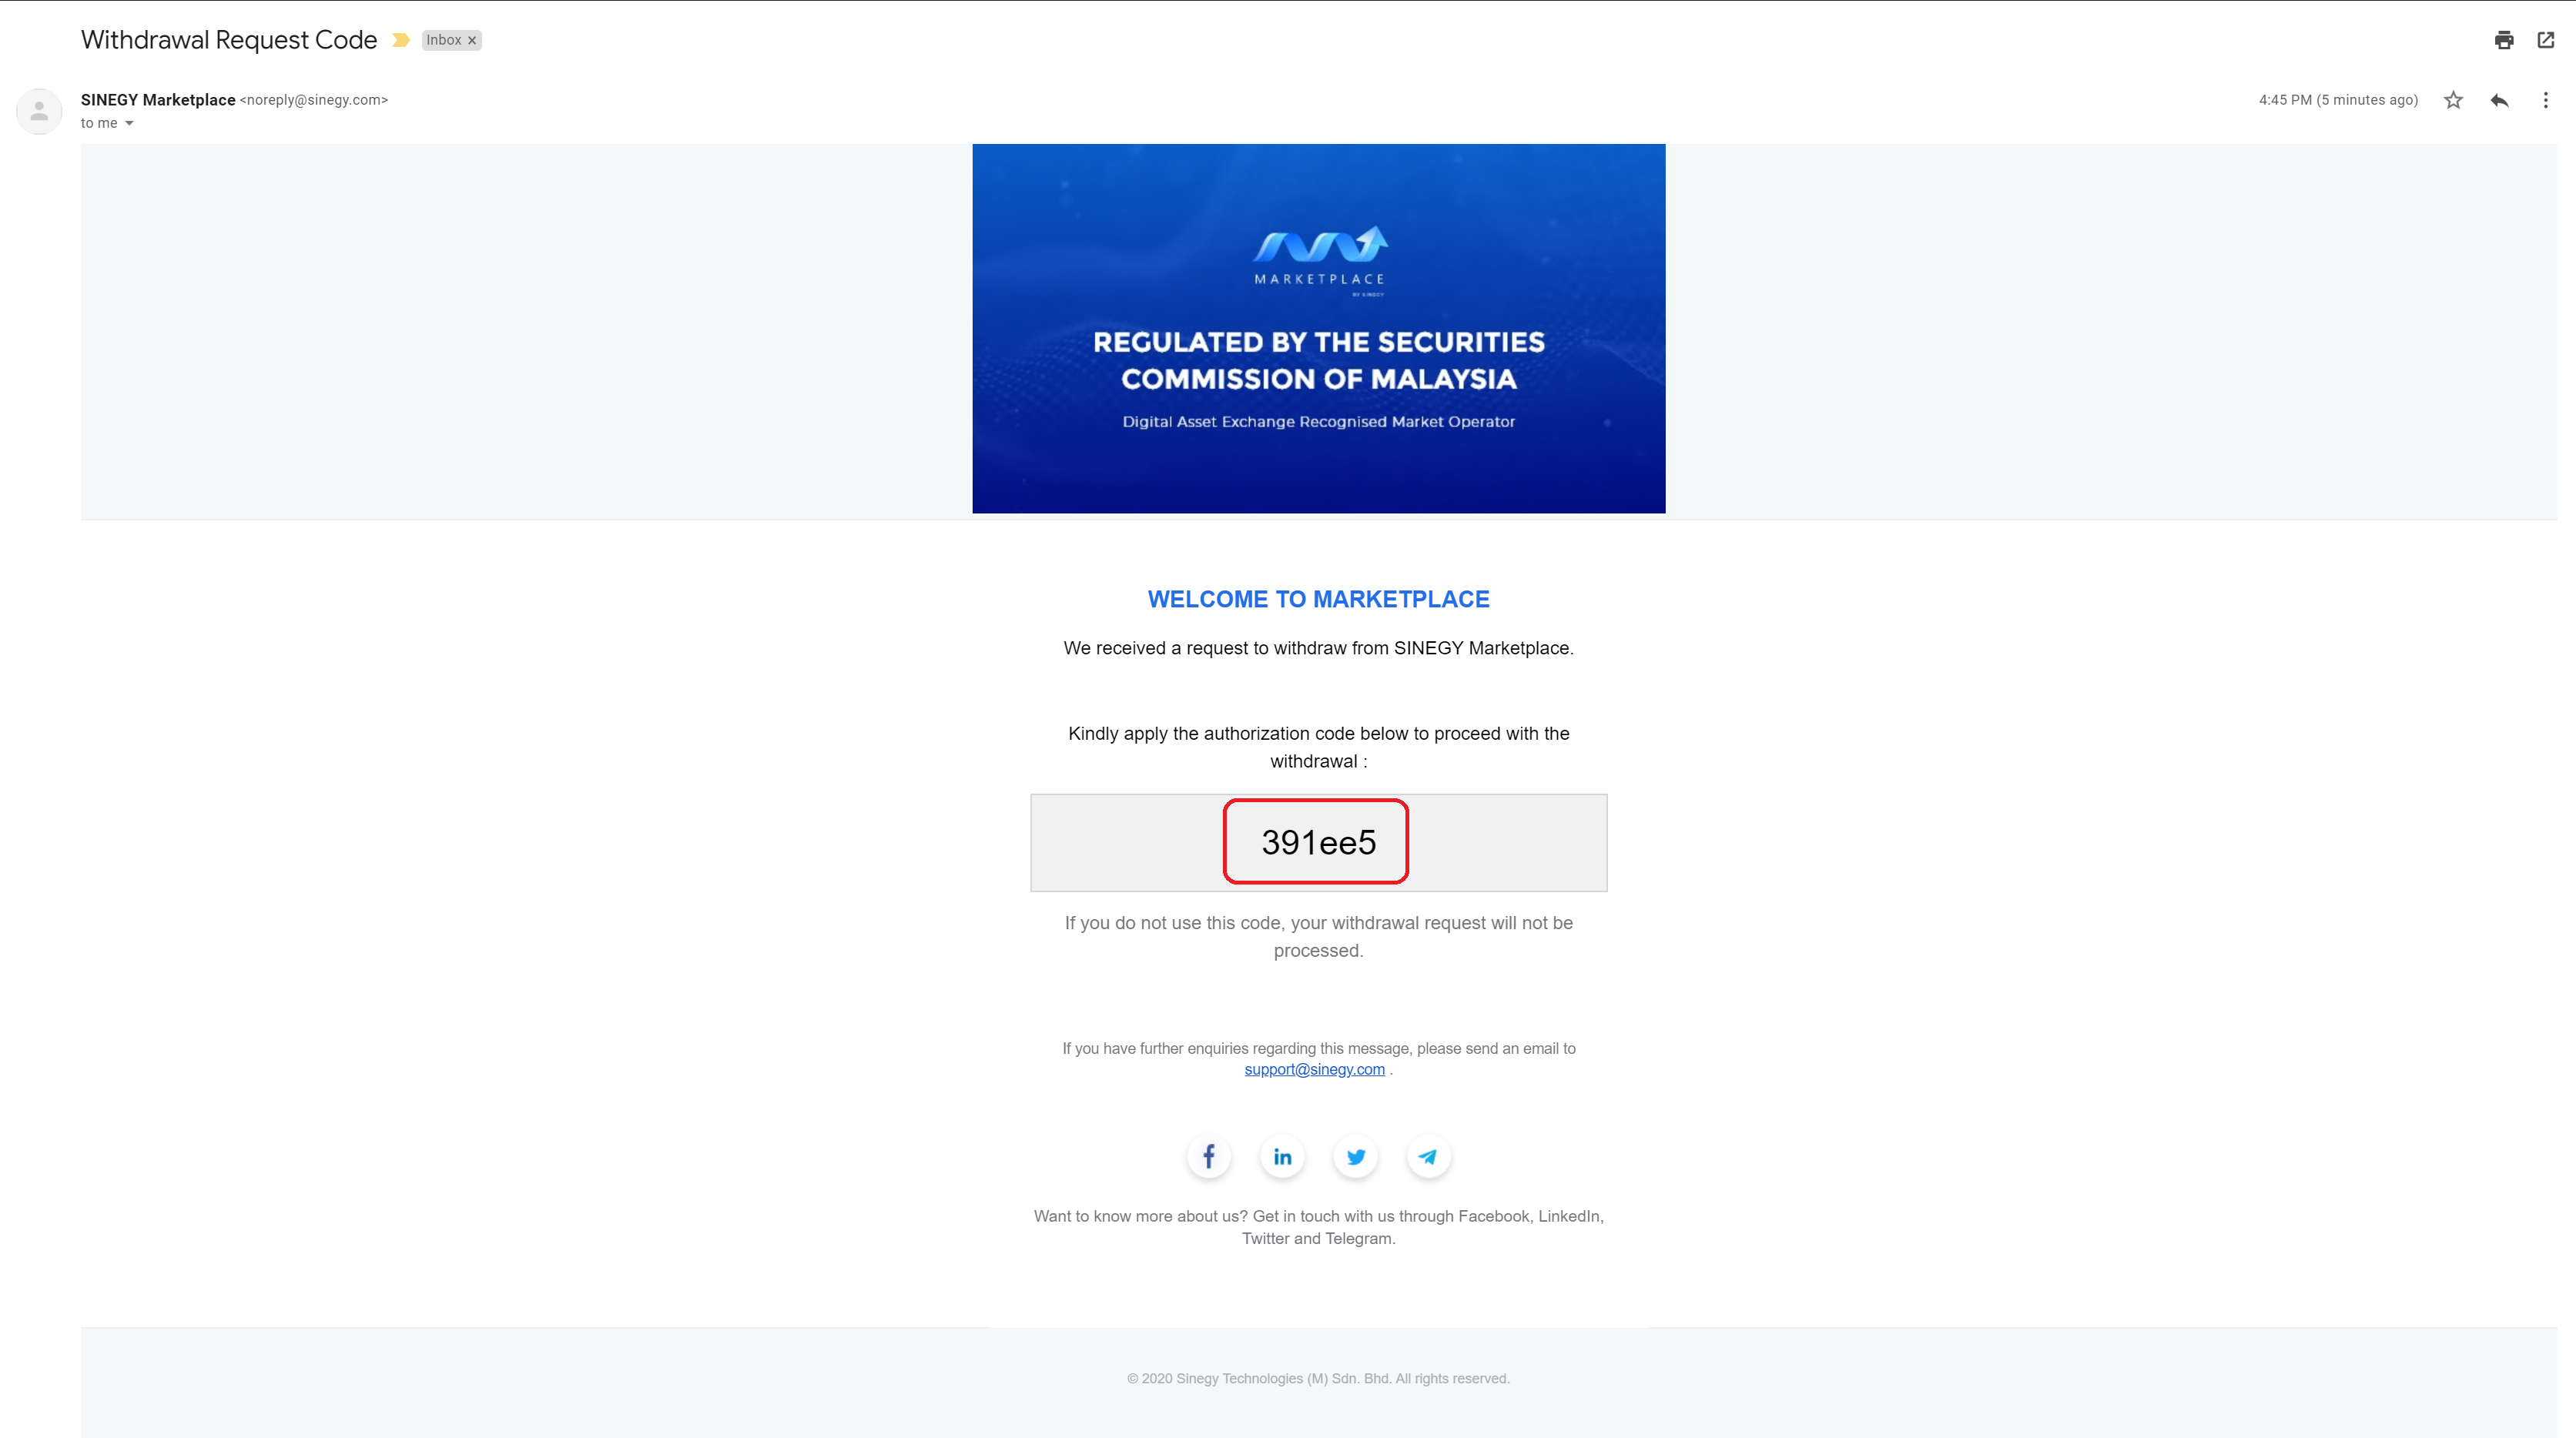Click the more options three-dot icon
The width and height of the screenshot is (2576, 1438).
coord(2546,99)
